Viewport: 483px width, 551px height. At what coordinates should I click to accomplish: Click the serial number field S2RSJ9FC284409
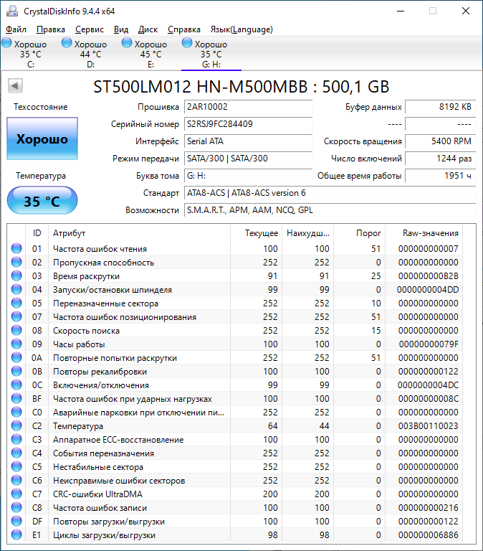[248, 124]
